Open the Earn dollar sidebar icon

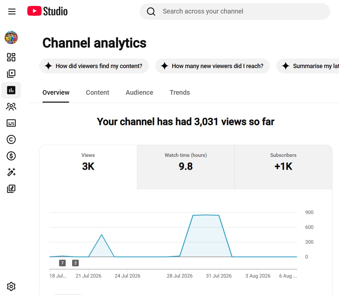11,156
